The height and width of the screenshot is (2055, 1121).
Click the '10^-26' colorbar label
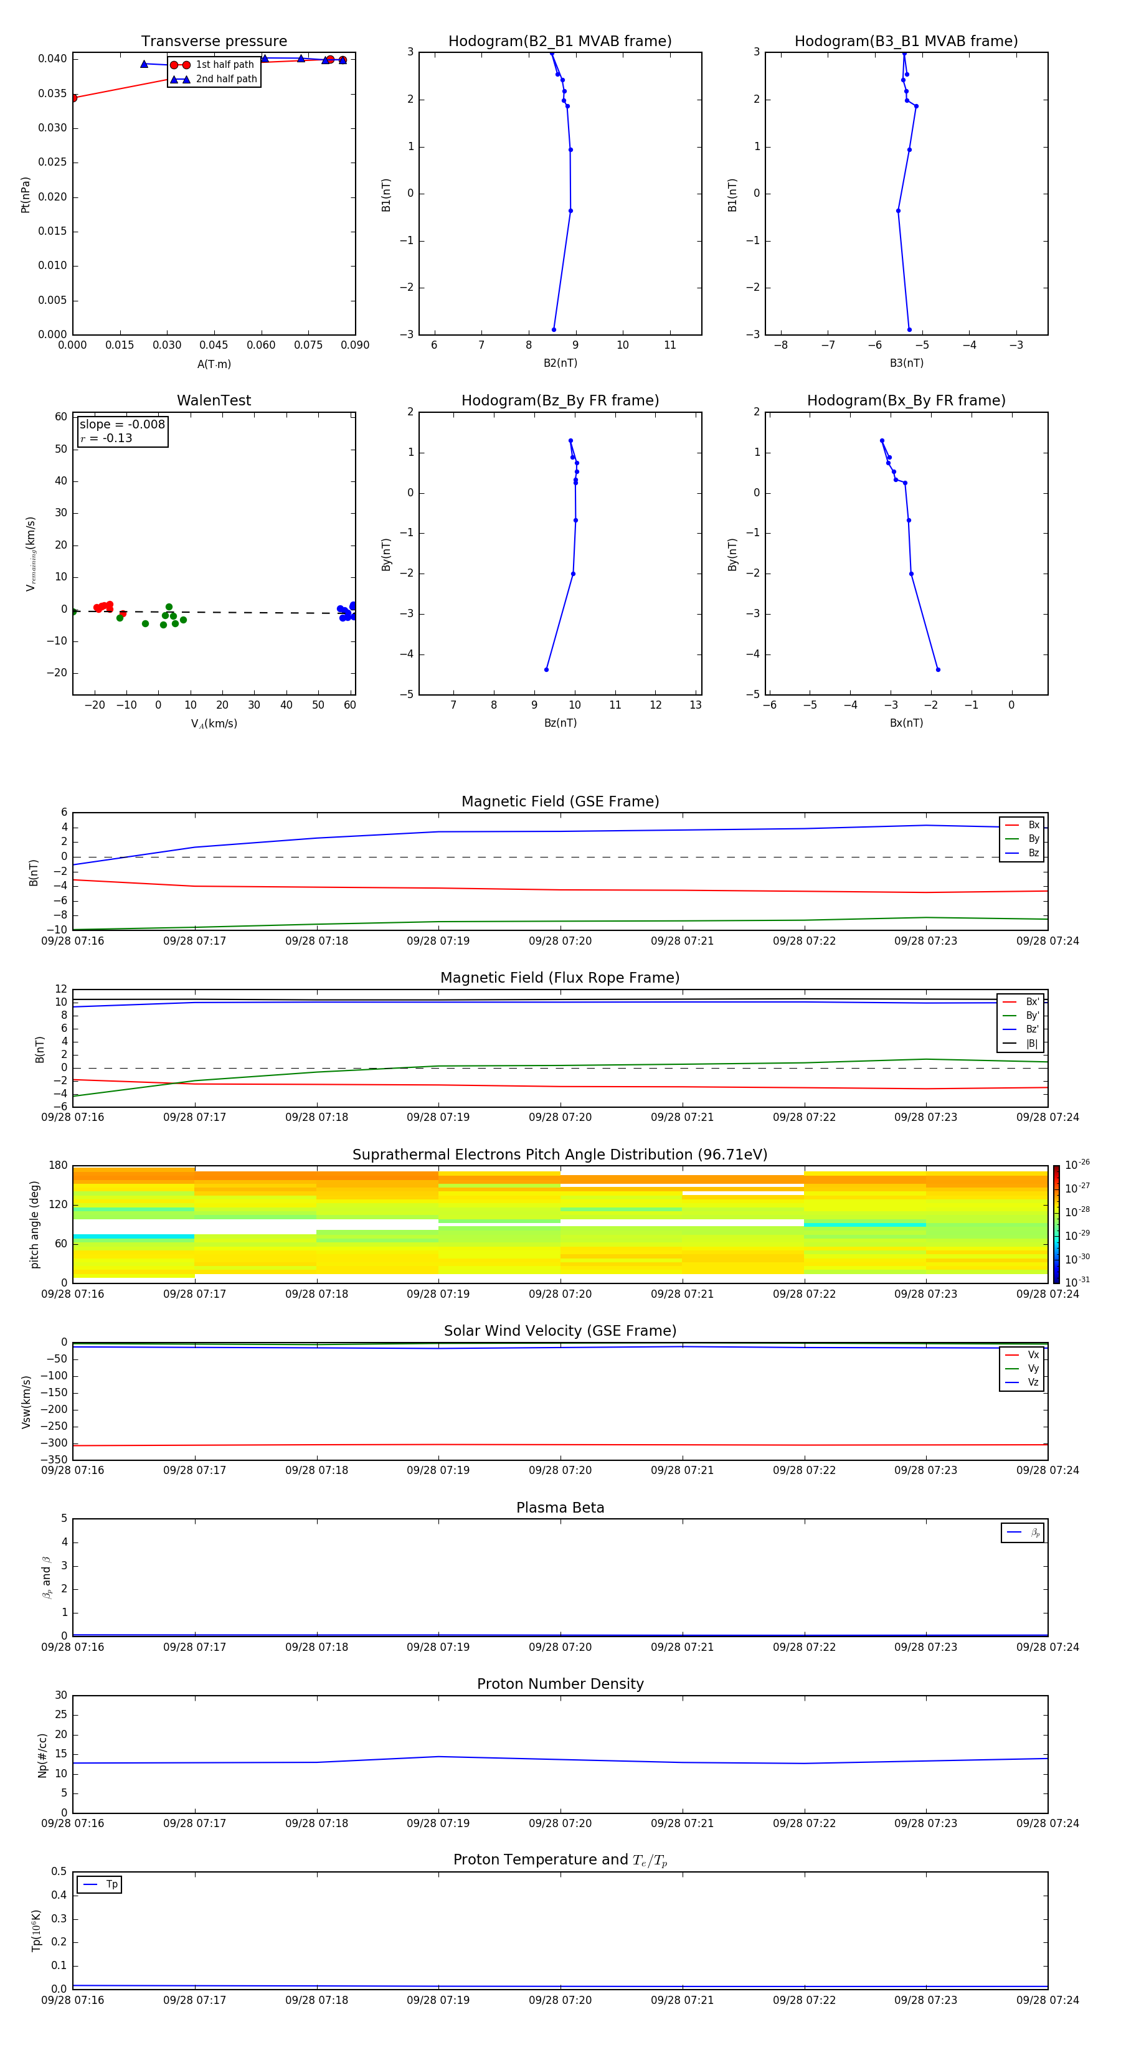coord(1077,1164)
